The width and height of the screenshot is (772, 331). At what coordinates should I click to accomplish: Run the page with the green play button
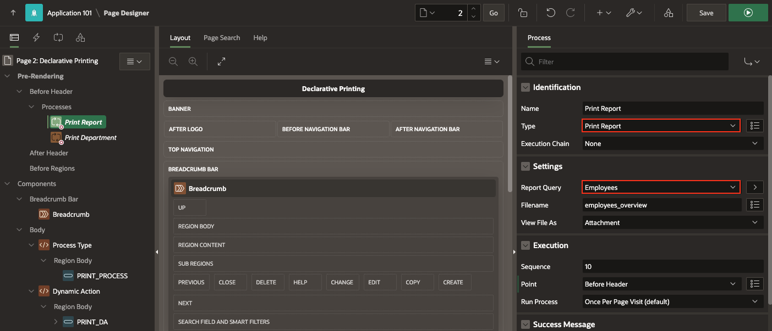[748, 12]
